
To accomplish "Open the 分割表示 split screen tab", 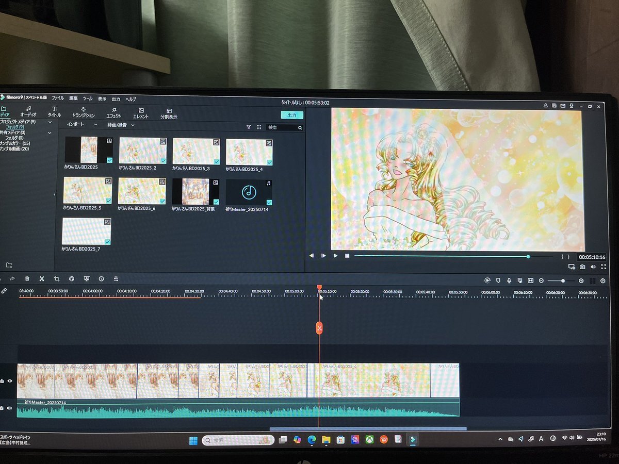I will tap(169, 114).
